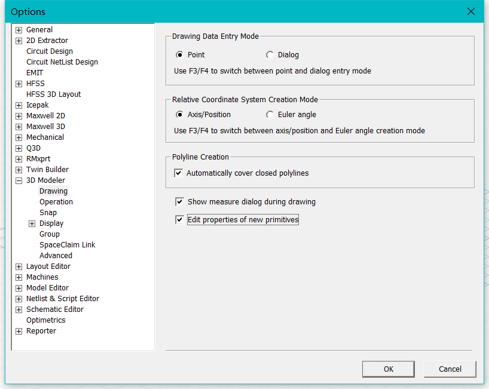This screenshot has height=389, width=489.
Task: Expand the HFSS options node
Action: pyautogui.click(x=19, y=84)
